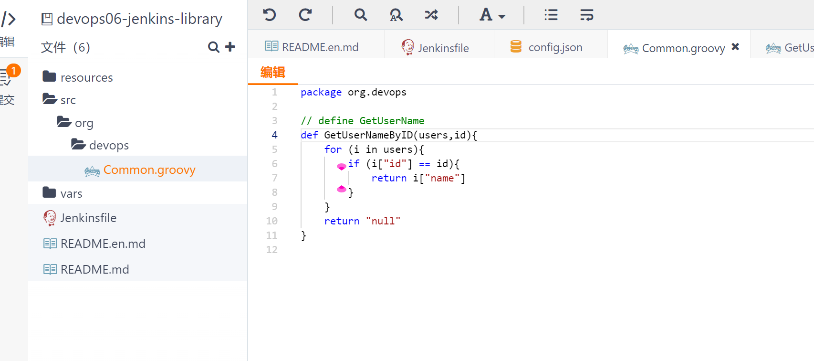
Task: Switch to the README.en.md tab
Action: tap(316, 47)
